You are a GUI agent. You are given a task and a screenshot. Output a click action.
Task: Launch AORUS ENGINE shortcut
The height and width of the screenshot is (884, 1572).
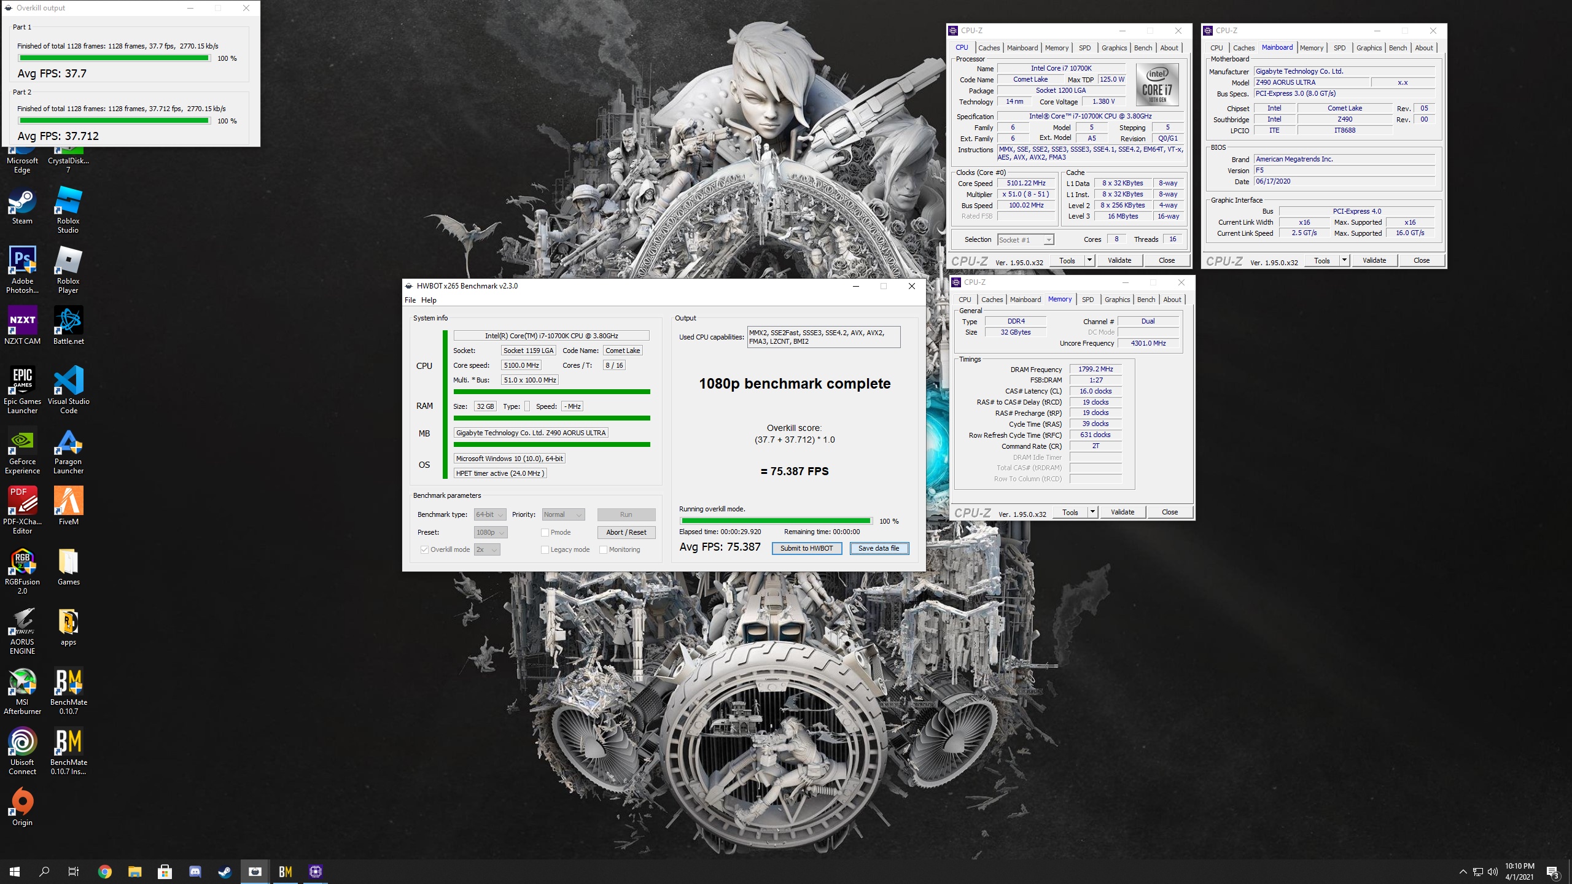[x=22, y=631]
